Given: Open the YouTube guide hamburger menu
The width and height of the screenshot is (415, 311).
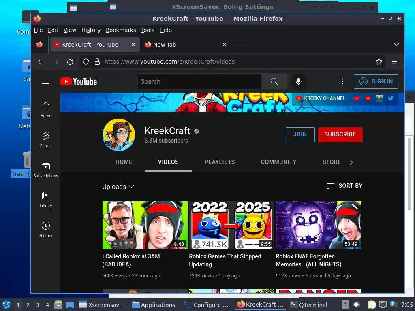Looking at the screenshot, I should coord(46,81).
